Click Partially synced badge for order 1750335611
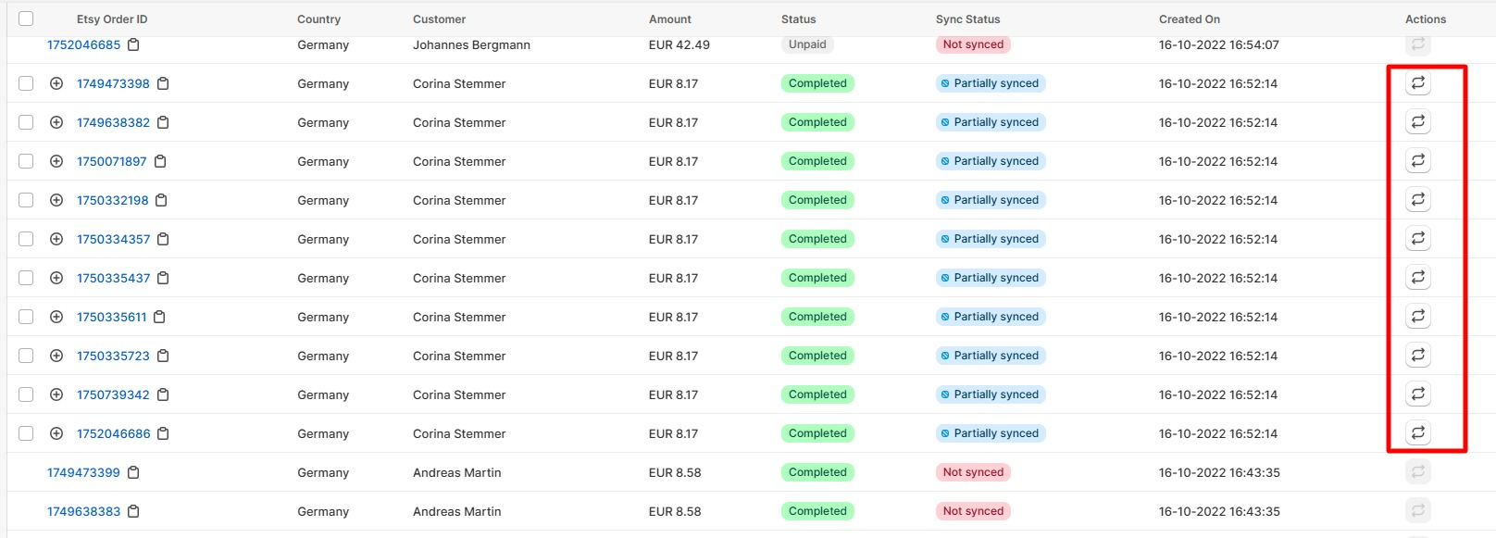Screen dimensions: 1496x538 991,317
